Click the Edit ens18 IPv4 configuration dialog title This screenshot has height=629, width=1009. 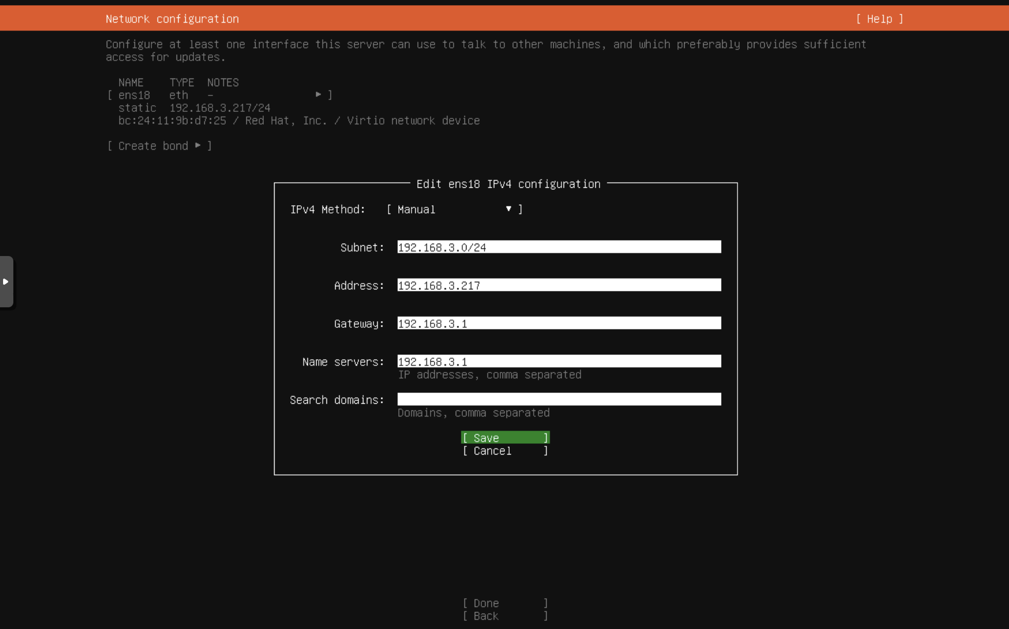coord(509,184)
